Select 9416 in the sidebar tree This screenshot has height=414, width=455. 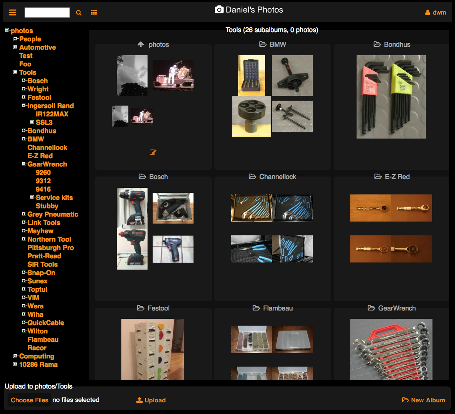pos(43,189)
